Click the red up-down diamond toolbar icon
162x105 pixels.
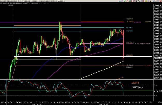tap(132, 1)
